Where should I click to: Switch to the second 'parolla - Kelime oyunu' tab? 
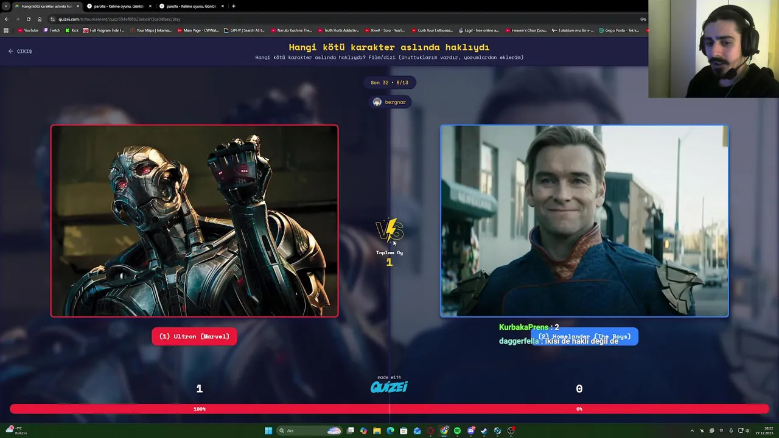point(191,6)
